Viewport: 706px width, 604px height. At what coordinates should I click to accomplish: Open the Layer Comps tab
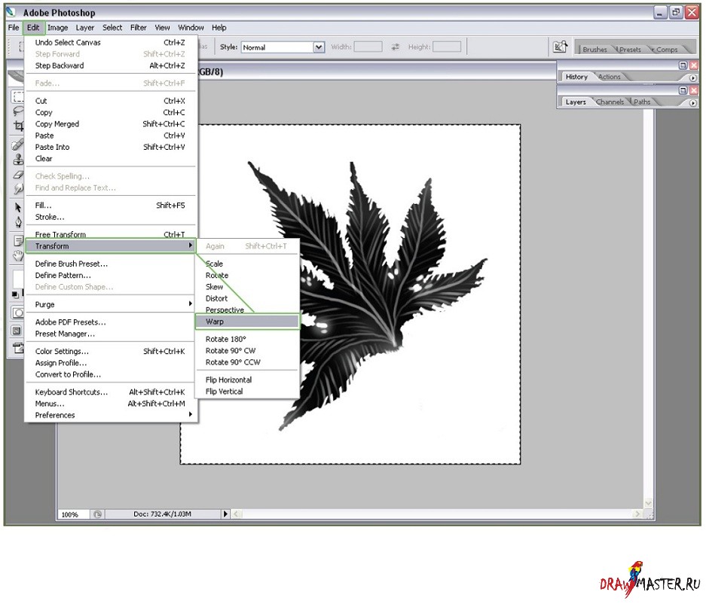(666, 50)
